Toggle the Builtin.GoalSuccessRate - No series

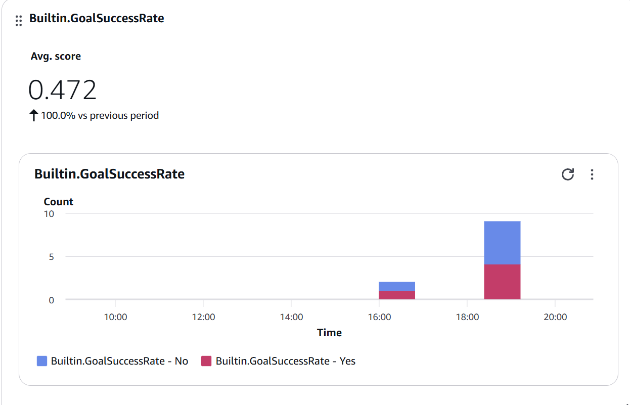(x=119, y=361)
